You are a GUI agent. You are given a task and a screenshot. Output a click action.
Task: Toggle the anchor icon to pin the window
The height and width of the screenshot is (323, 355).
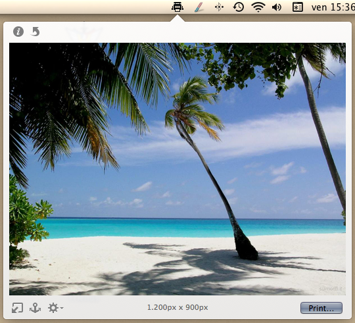35,308
